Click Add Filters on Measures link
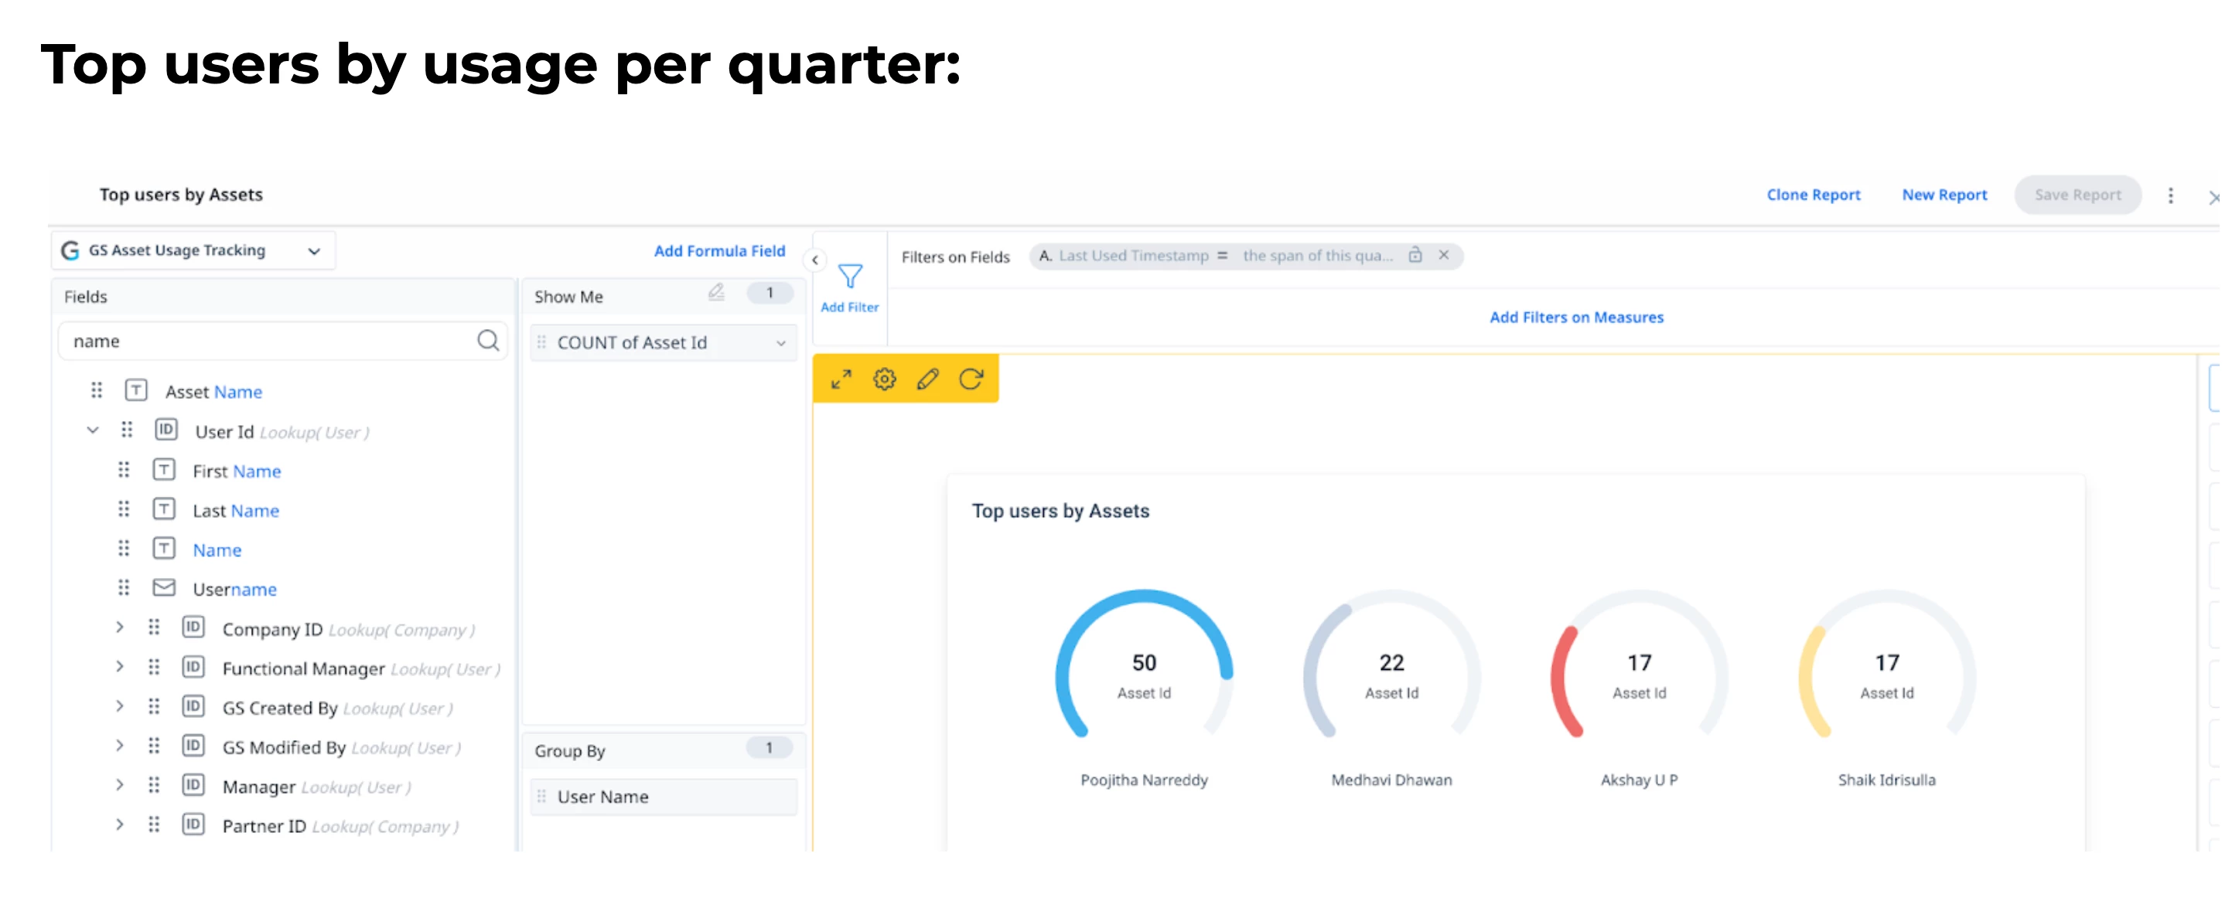This screenshot has width=2232, height=901. [x=1575, y=318]
